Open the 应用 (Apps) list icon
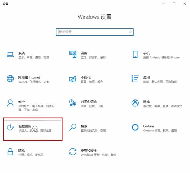 click(x=135, y=78)
